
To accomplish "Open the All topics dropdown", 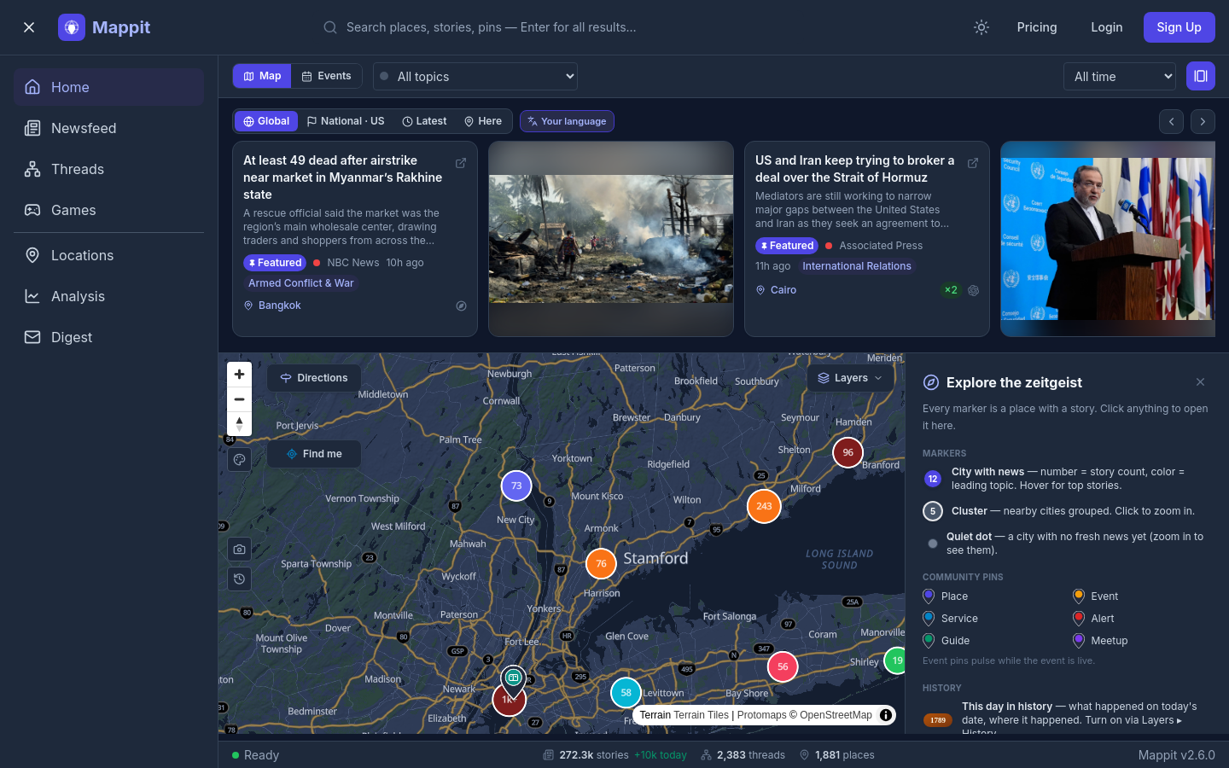I will coord(475,77).
